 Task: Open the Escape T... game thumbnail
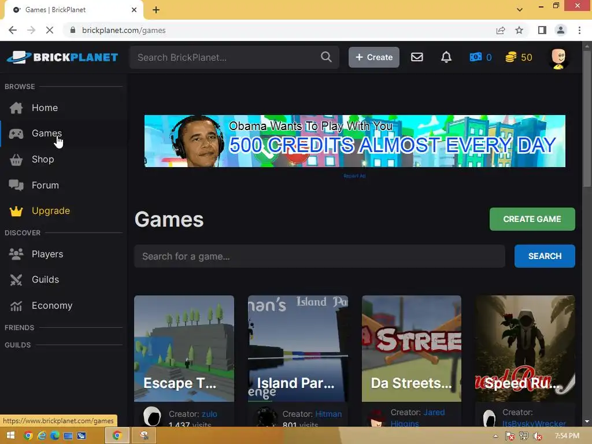tap(184, 349)
